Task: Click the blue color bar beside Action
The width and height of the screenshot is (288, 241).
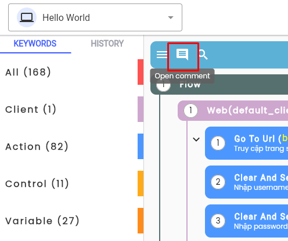Action: 141,146
